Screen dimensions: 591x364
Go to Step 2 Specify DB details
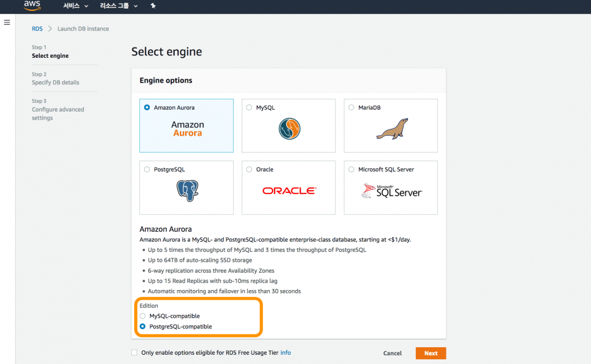[56, 83]
